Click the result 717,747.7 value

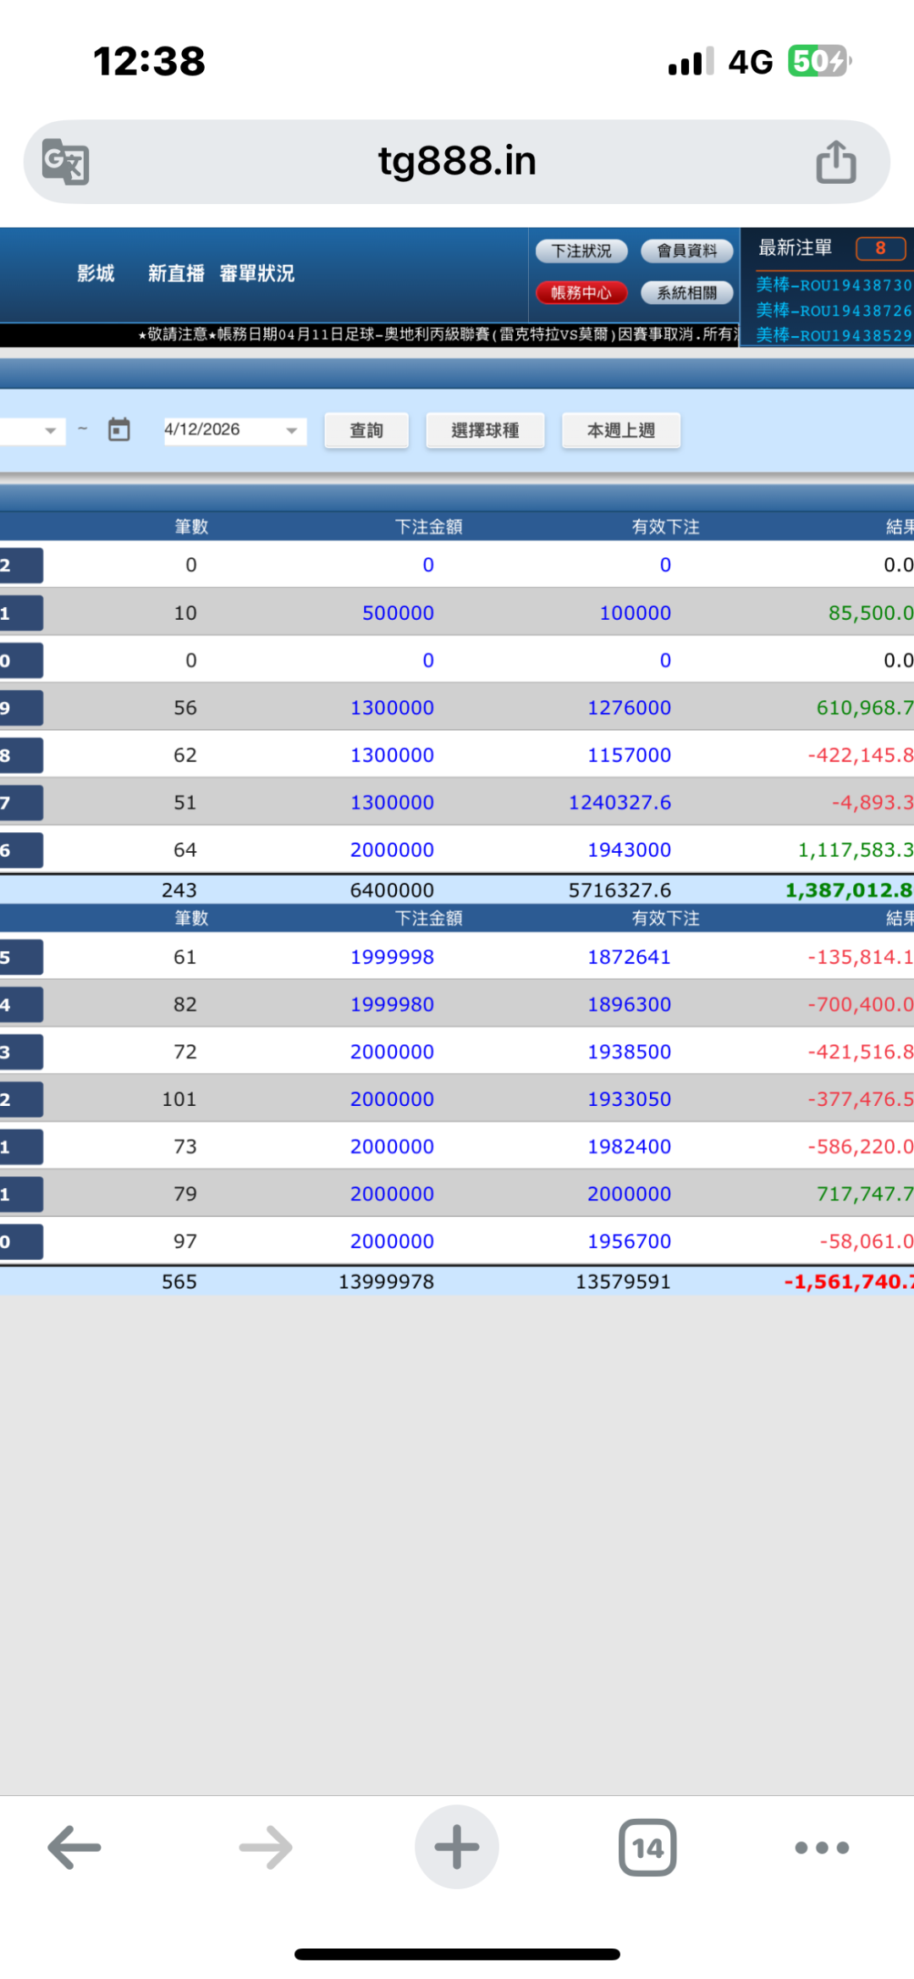[x=865, y=1194]
